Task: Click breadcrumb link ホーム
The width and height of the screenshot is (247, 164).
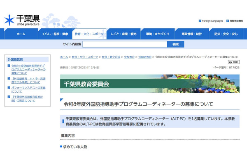Action: click(x=64, y=57)
